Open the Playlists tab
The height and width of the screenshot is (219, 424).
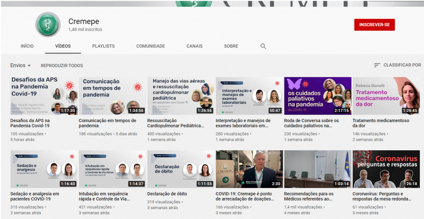coord(104,46)
